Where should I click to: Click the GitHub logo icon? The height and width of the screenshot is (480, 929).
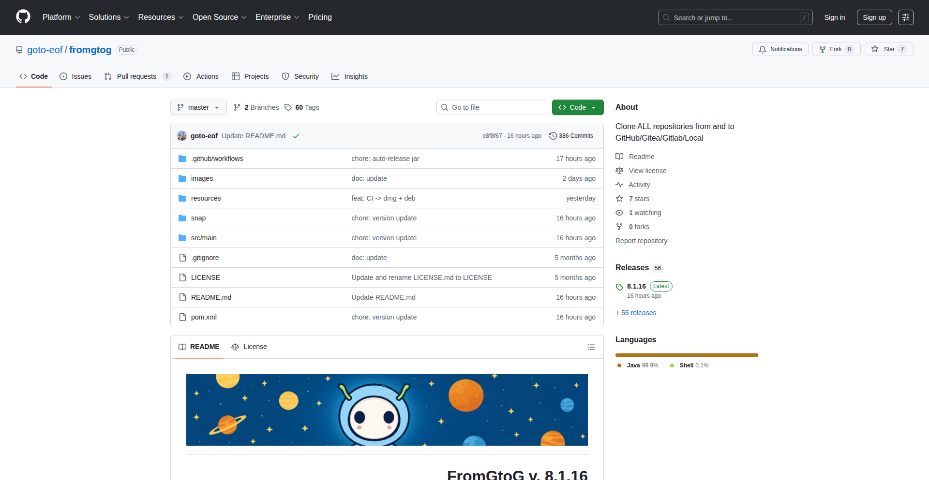click(x=23, y=17)
